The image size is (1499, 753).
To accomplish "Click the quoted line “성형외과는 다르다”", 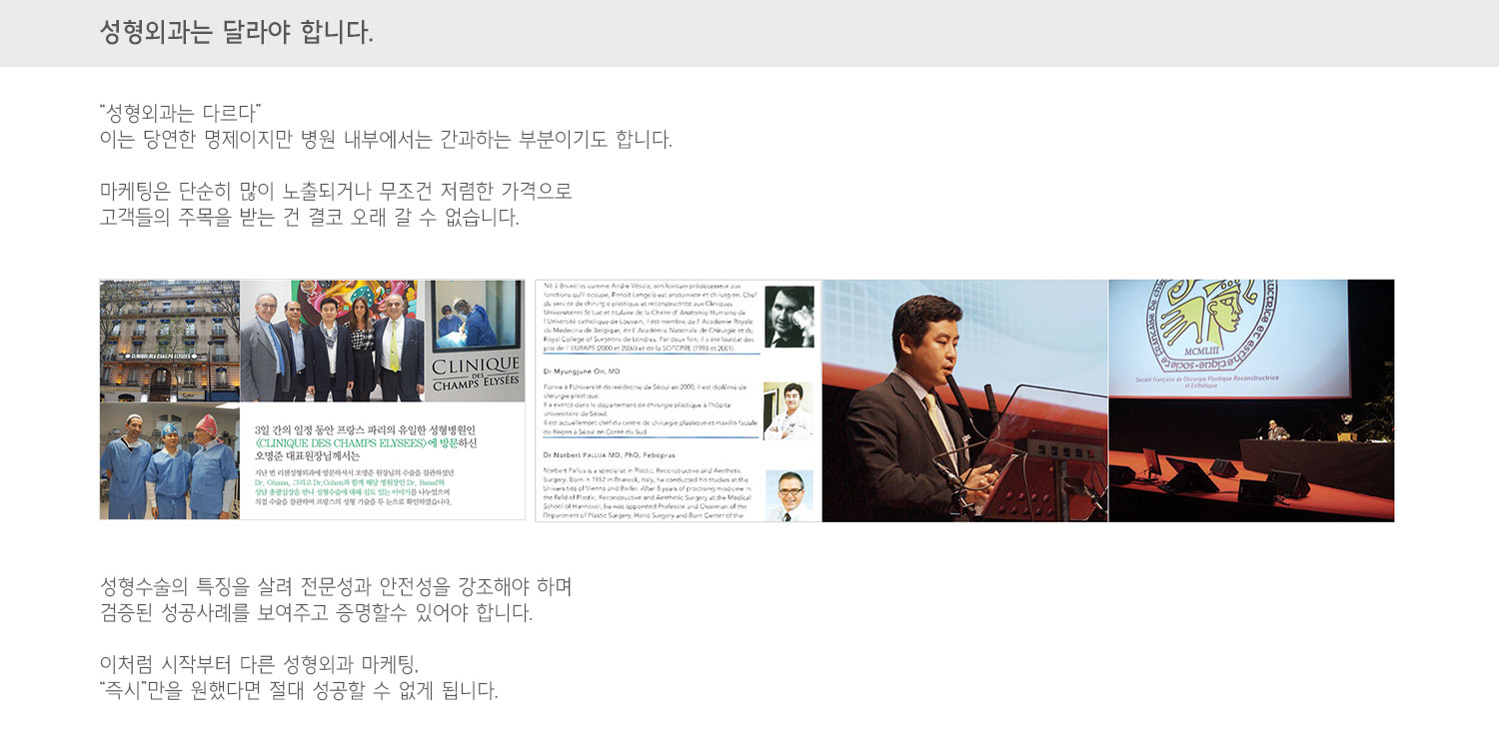I will (x=181, y=113).
